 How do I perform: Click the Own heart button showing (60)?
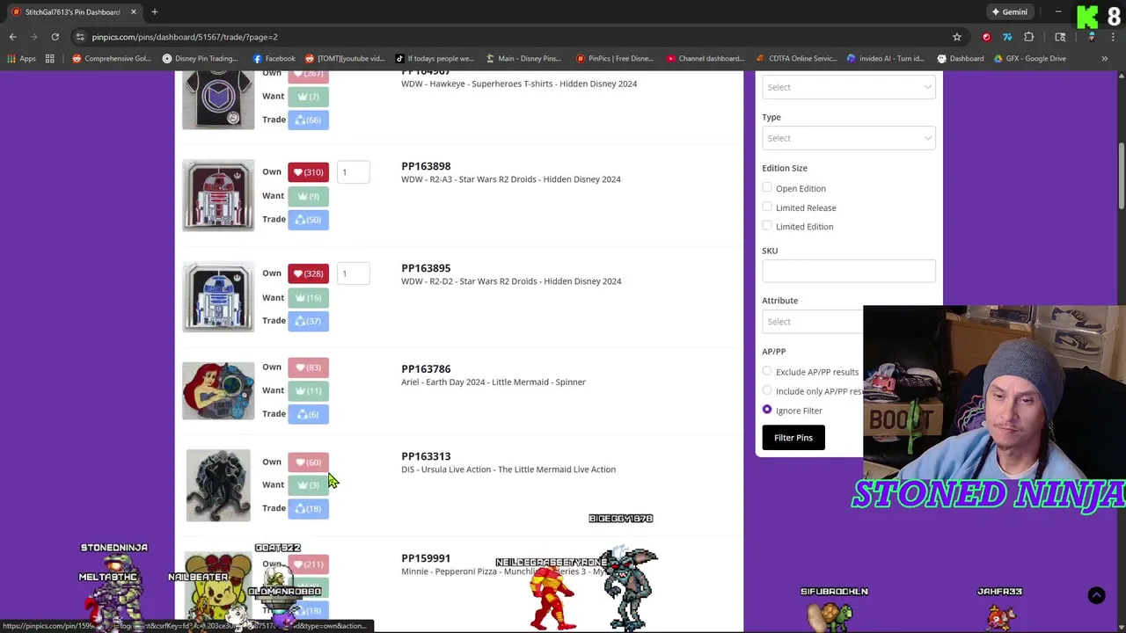[x=308, y=462]
